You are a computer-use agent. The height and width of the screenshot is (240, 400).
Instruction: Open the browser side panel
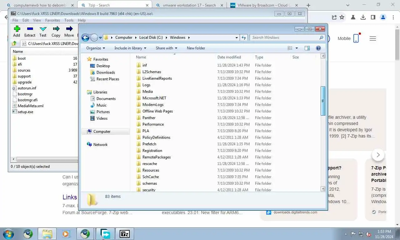373,17
